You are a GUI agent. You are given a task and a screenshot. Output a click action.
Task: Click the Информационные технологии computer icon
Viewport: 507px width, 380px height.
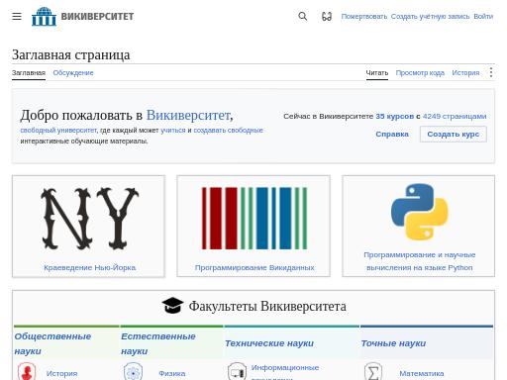pyautogui.click(x=237, y=372)
